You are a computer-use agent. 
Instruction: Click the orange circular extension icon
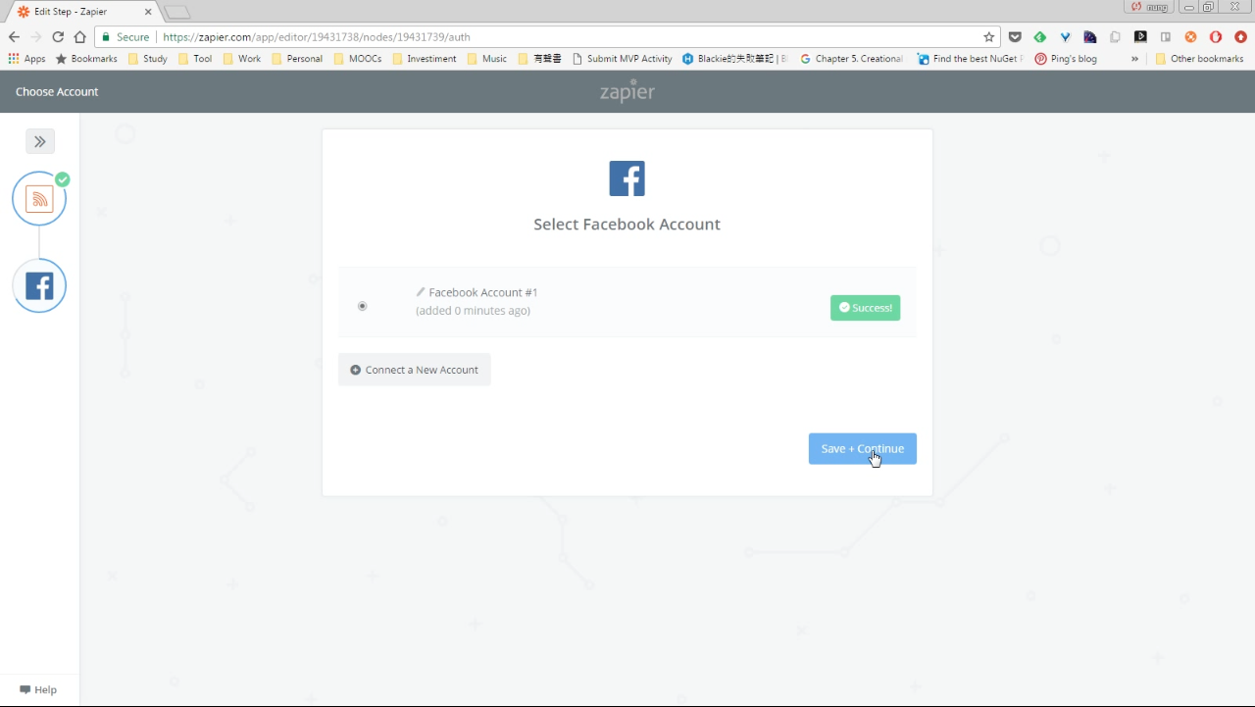(x=1190, y=37)
